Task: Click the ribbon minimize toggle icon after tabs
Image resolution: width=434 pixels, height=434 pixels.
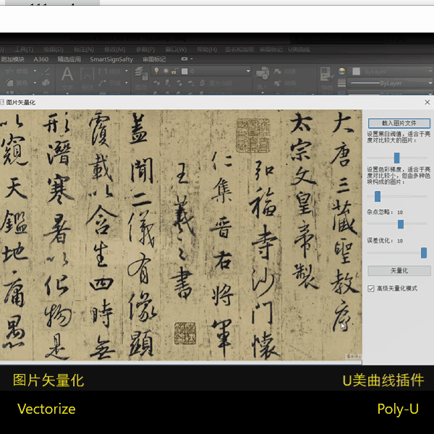Action: [184, 59]
